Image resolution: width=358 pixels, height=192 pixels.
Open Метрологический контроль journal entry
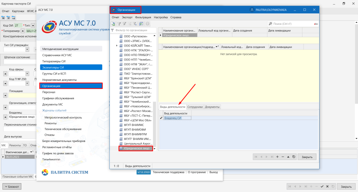pos(63,118)
